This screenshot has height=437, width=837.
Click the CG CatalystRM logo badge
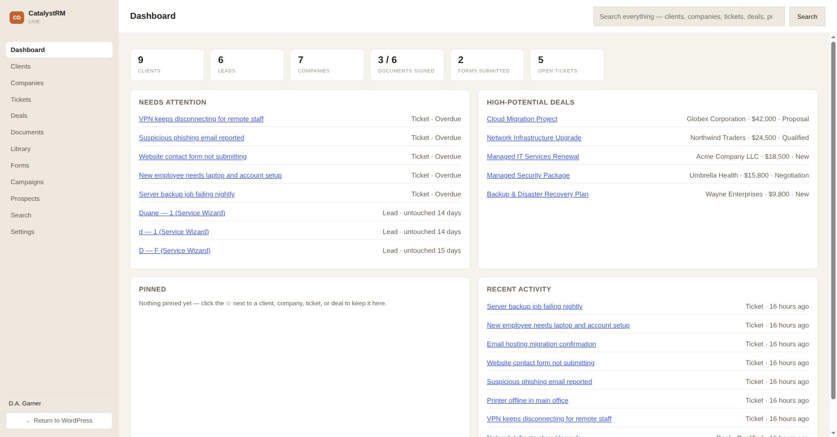[x=17, y=18]
